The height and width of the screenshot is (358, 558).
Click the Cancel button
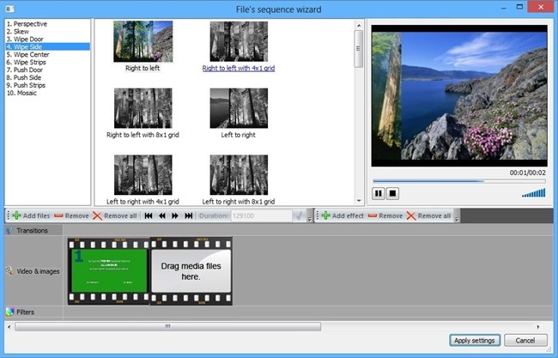(525, 340)
